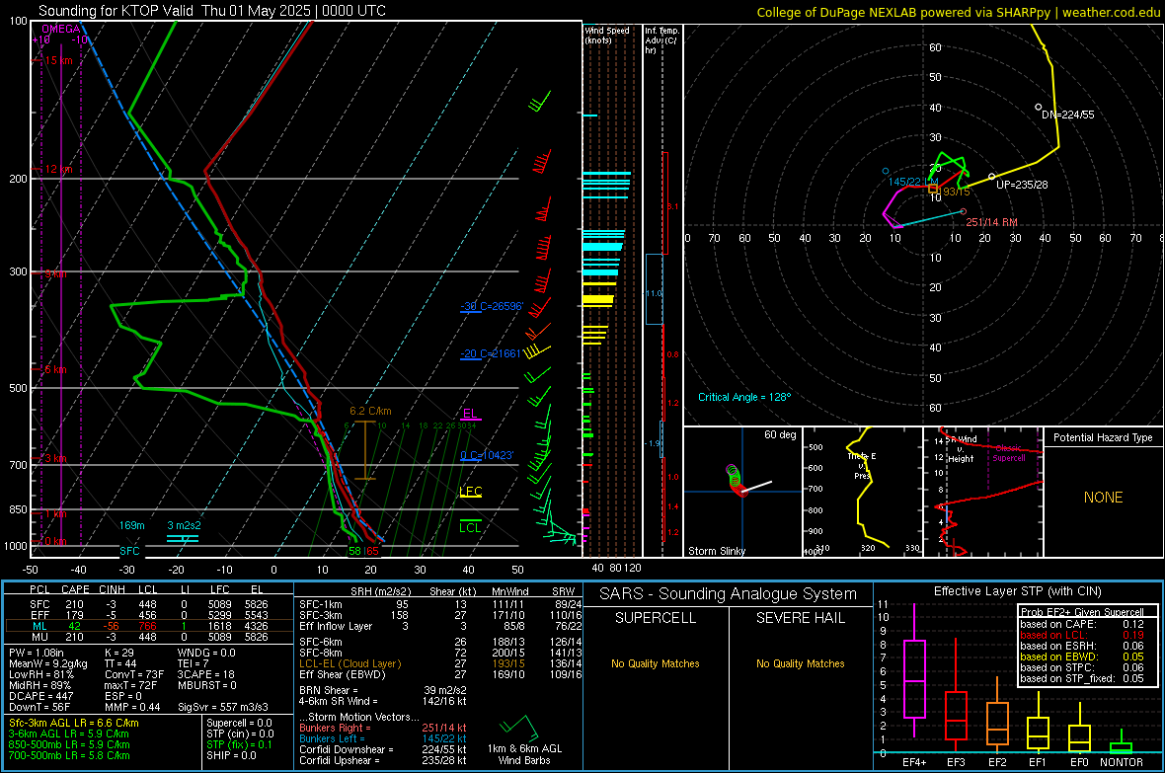Click the "Inf. Temp. Adv." panel header

click(661, 40)
